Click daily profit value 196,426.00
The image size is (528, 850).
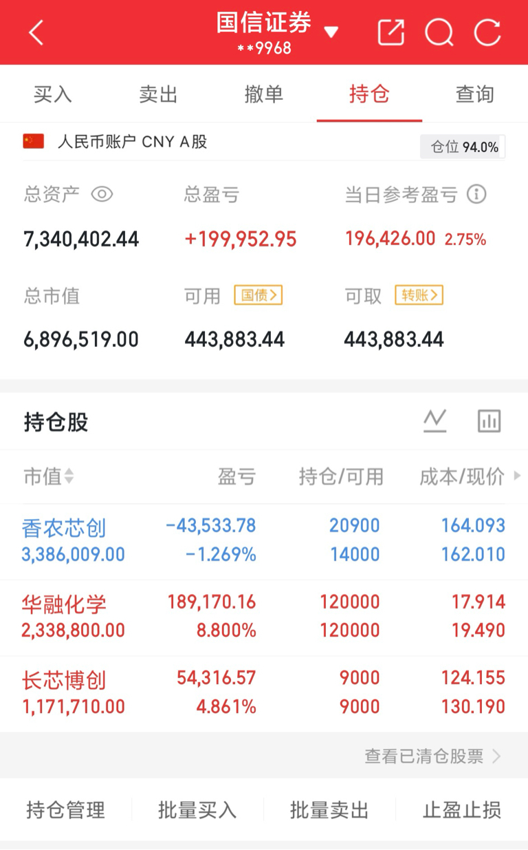click(x=390, y=239)
